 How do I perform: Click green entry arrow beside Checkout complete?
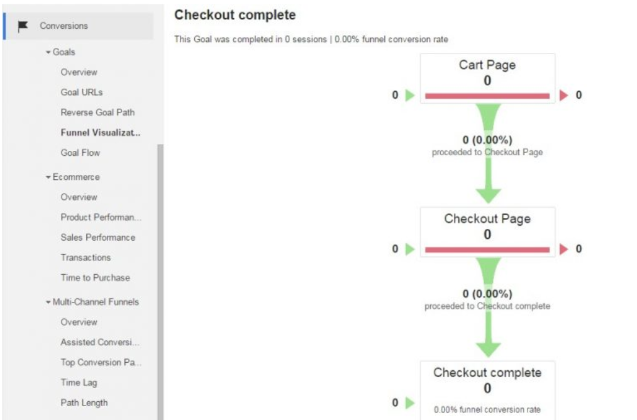(x=410, y=402)
